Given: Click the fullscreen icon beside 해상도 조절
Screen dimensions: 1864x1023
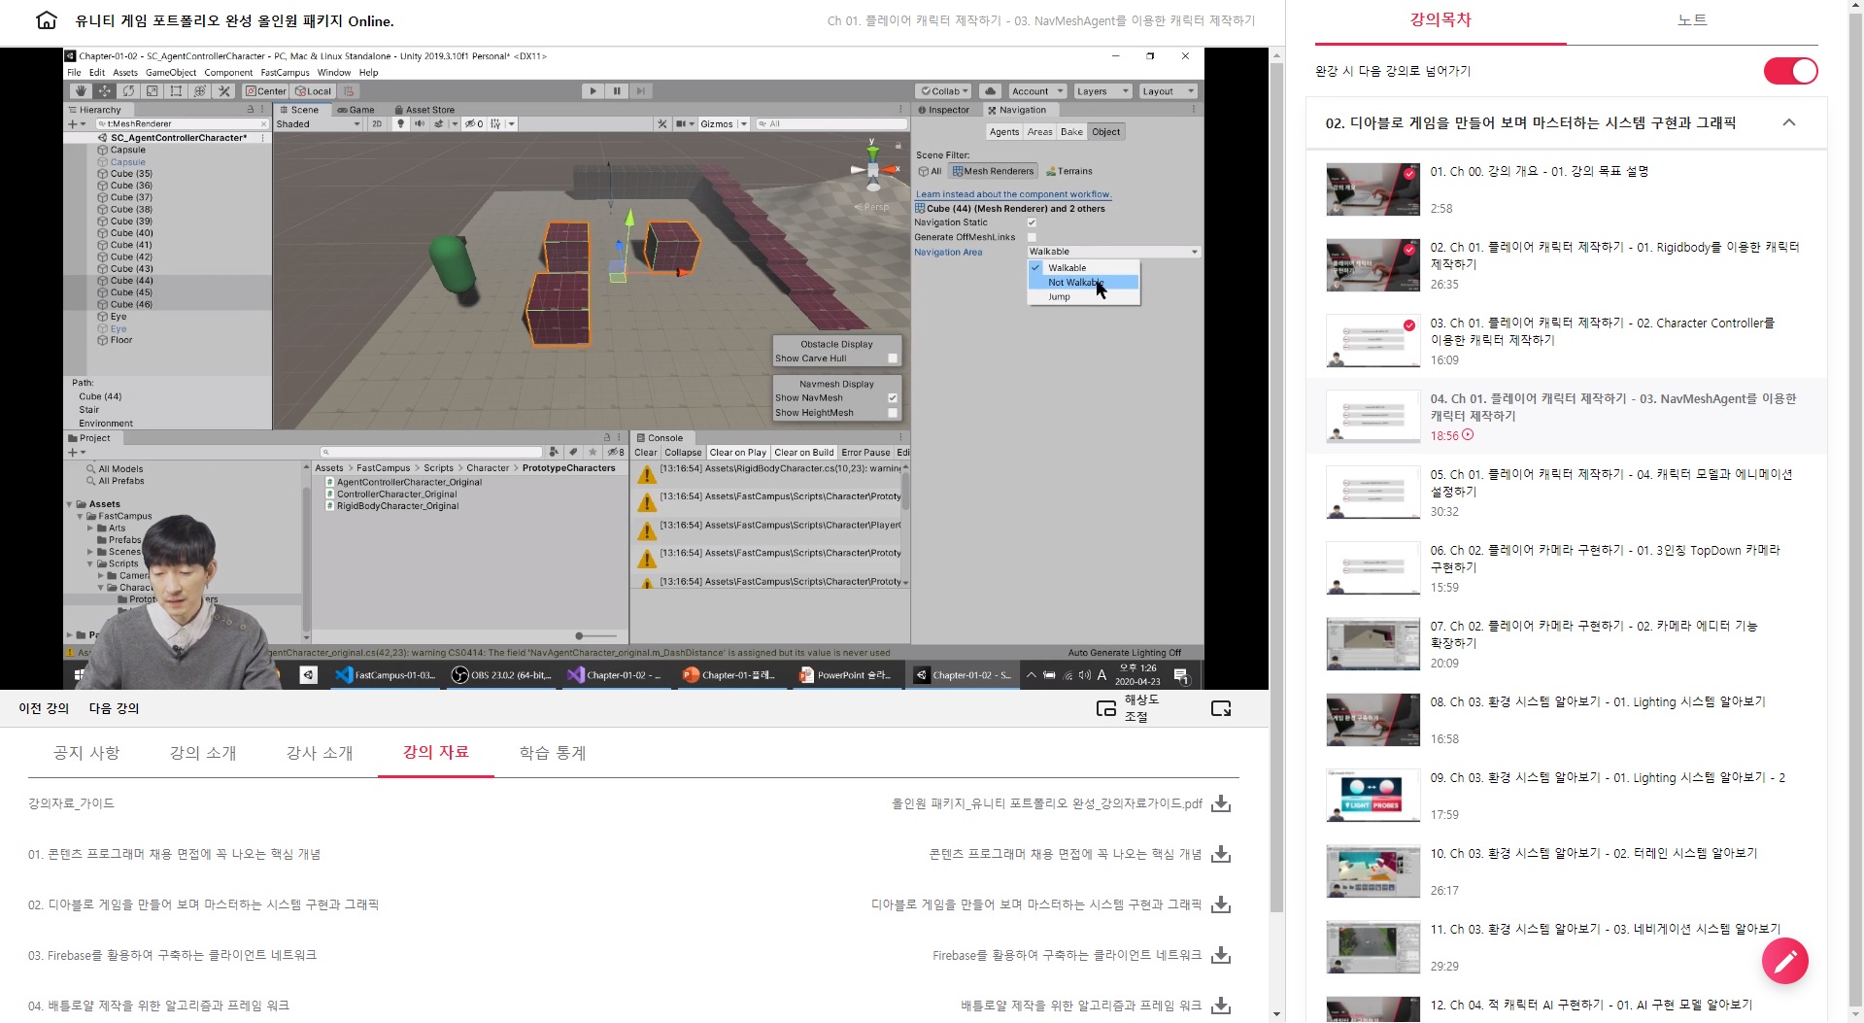Looking at the screenshot, I should click(x=1221, y=708).
